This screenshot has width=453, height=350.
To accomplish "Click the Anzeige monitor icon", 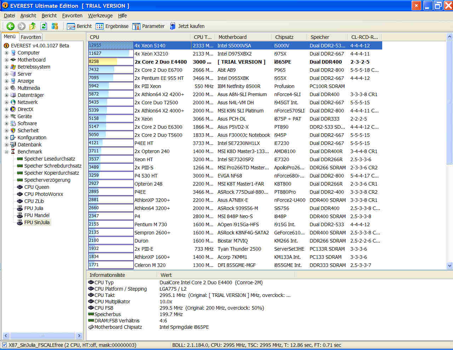I will tap(13, 81).
